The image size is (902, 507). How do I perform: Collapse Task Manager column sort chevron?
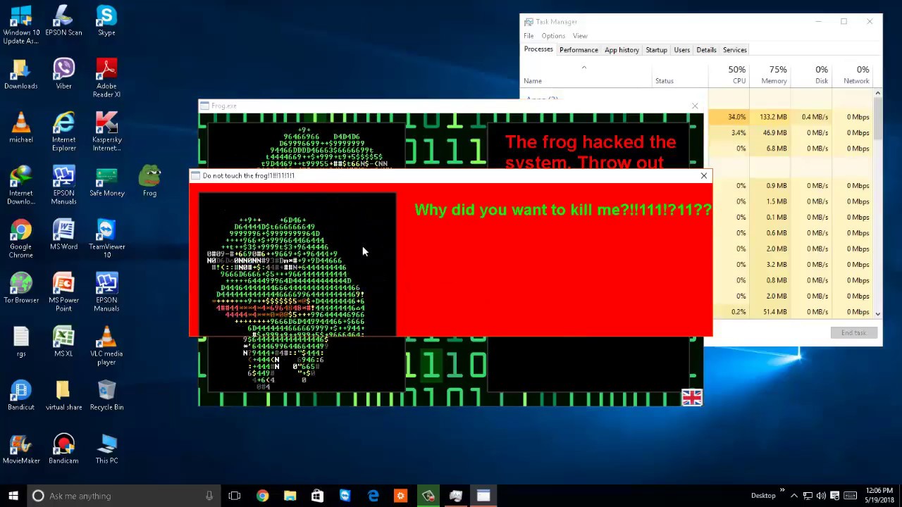583,68
